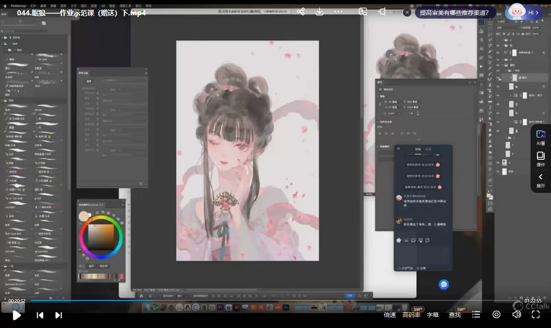The image size is (551, 328).
Task: Click the home icon in Photoshop options bar
Action: coord(141,295)
